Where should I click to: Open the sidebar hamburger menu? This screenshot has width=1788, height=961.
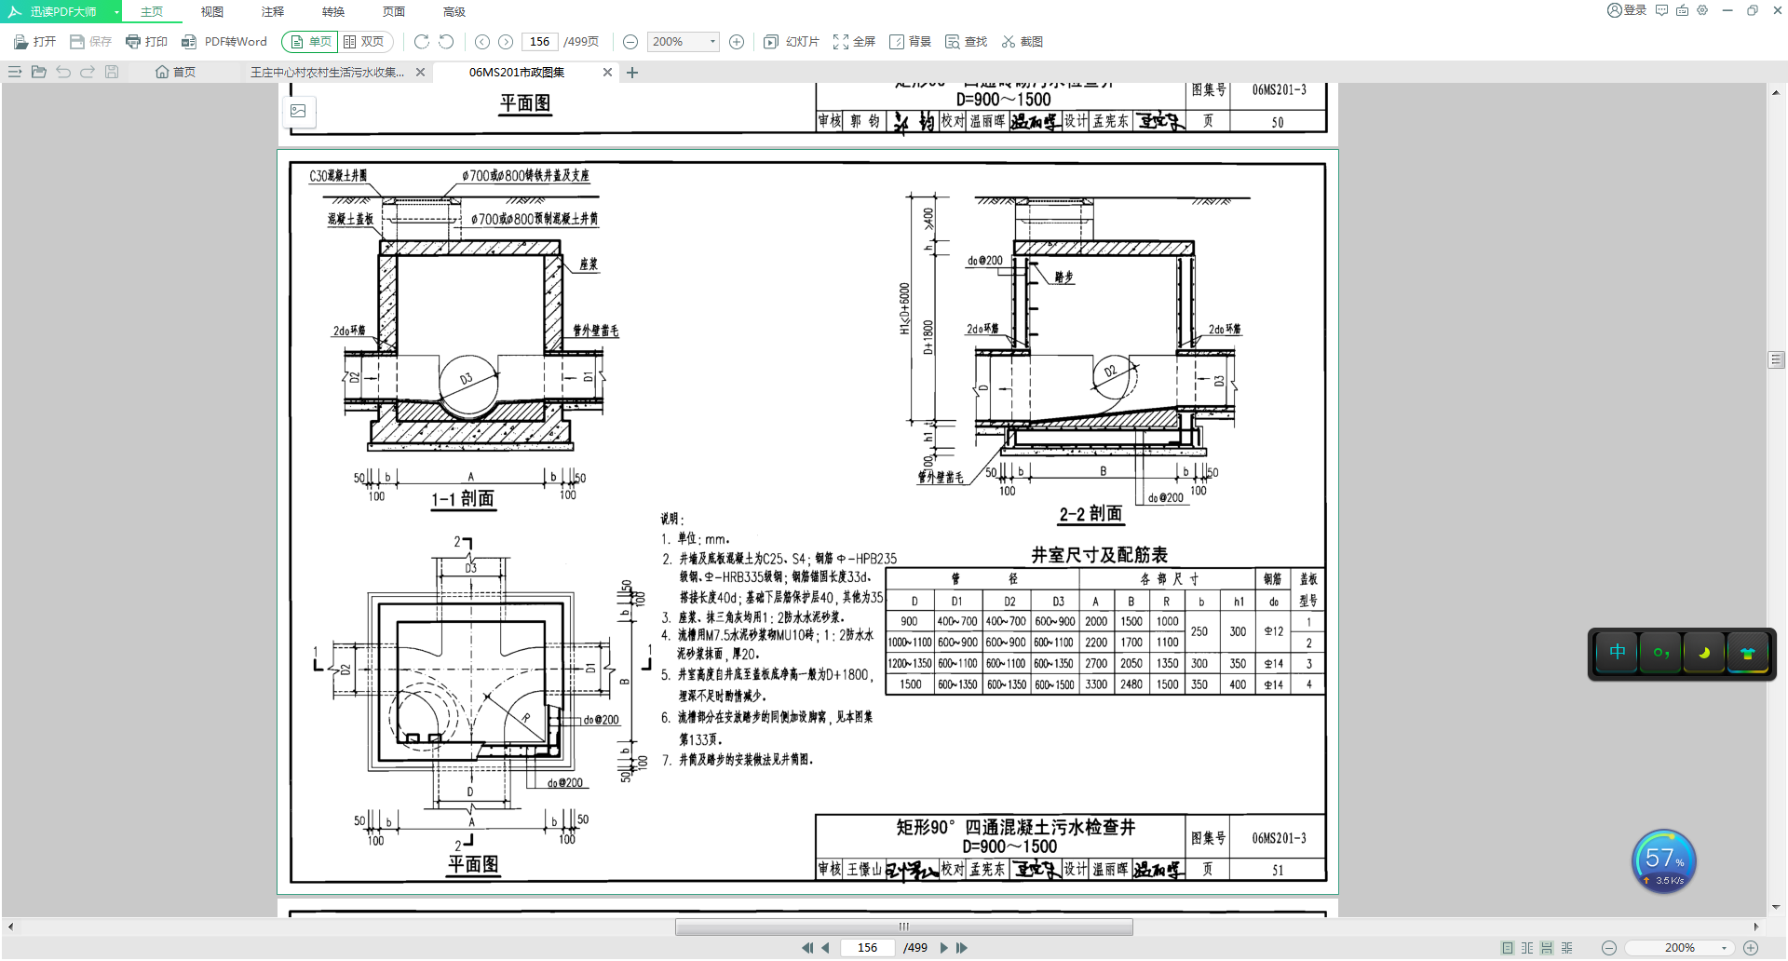pos(14,72)
